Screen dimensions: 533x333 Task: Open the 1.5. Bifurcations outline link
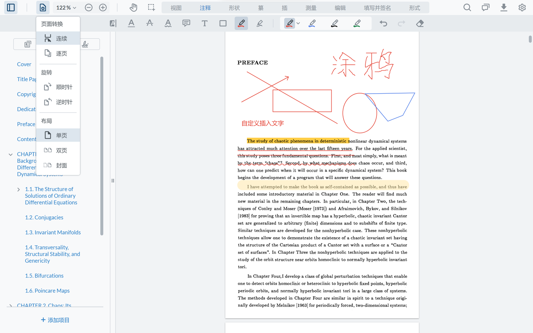44,275
